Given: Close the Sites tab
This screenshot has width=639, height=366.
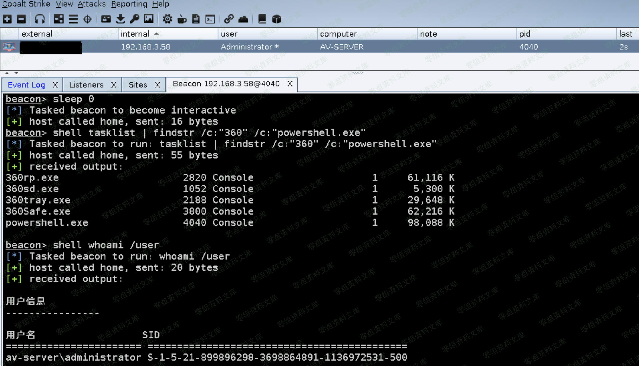Looking at the screenshot, I should 157,85.
